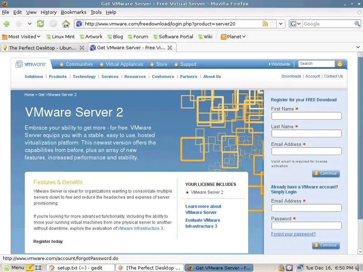The image size is (363, 272).
Task: Go to the Home page icon
Action: tap(66, 24)
